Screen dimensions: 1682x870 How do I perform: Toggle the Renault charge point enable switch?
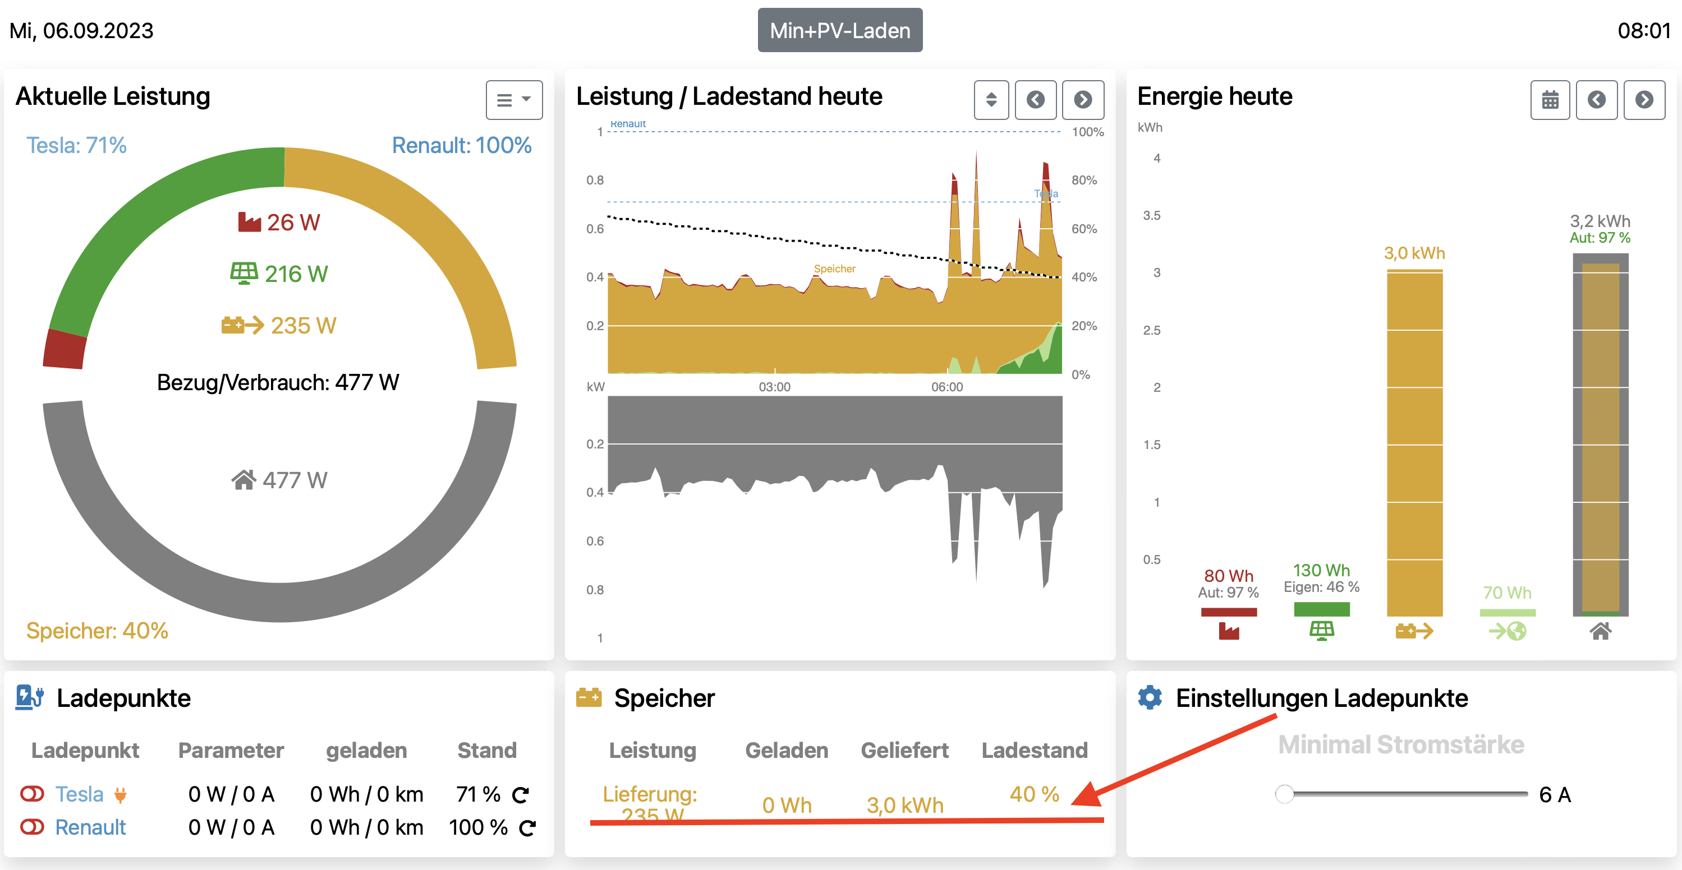(32, 826)
